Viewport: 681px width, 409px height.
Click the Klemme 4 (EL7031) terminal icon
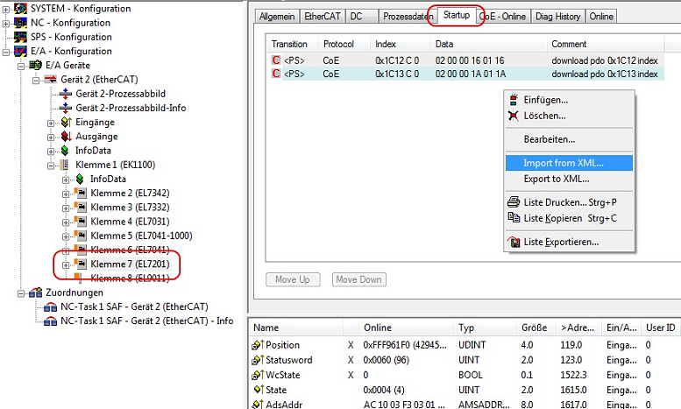pyautogui.click(x=80, y=222)
